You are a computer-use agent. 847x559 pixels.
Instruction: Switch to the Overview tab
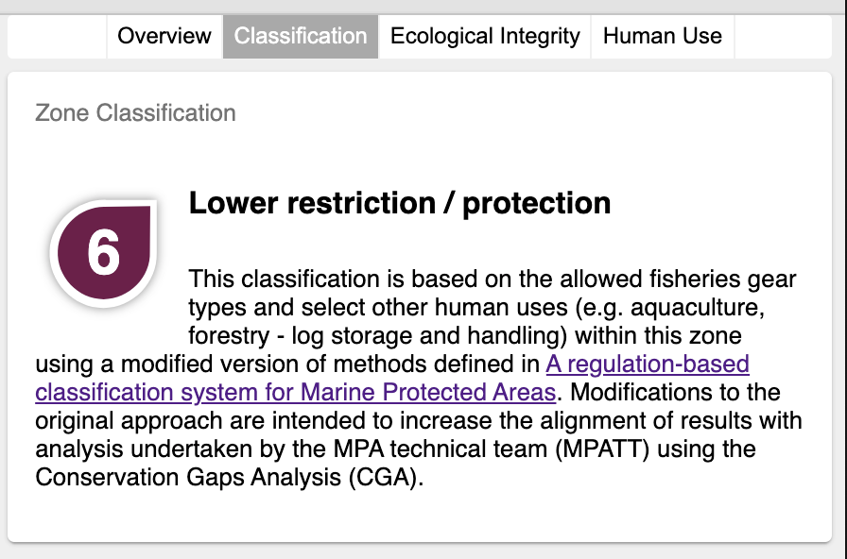pyautogui.click(x=164, y=36)
